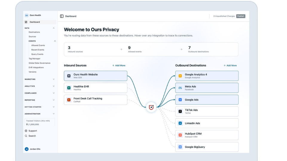Click the plus icon beside Inbound Sources Add More
Viewport: 287px width, 161px height.
pos(113,65)
